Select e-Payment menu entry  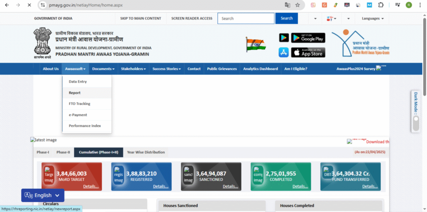87,115
